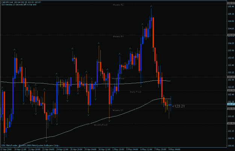The width and height of the screenshot is (235, 151).
Task: Click the 29 Apr 04:00 time label
Action: [90, 149]
